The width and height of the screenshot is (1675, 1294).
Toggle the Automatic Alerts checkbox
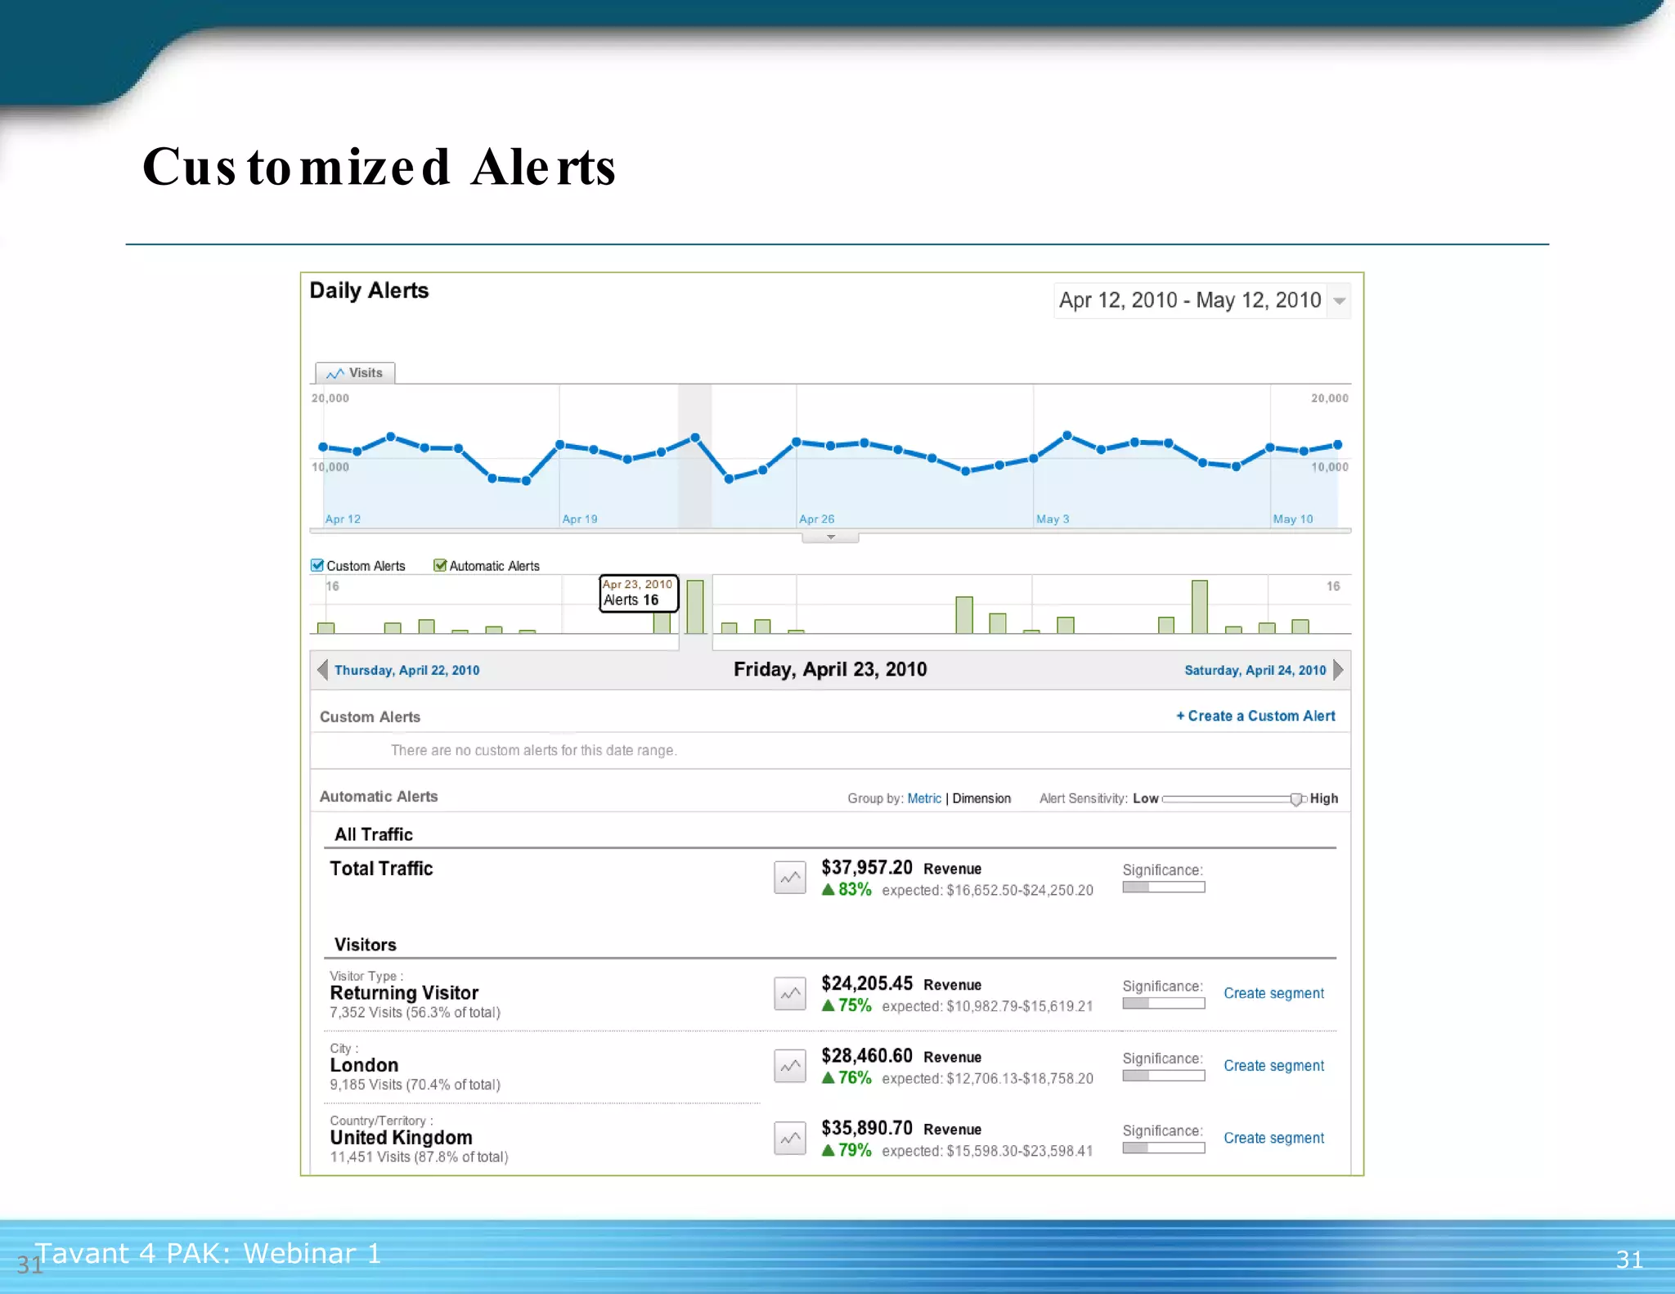pos(440,565)
